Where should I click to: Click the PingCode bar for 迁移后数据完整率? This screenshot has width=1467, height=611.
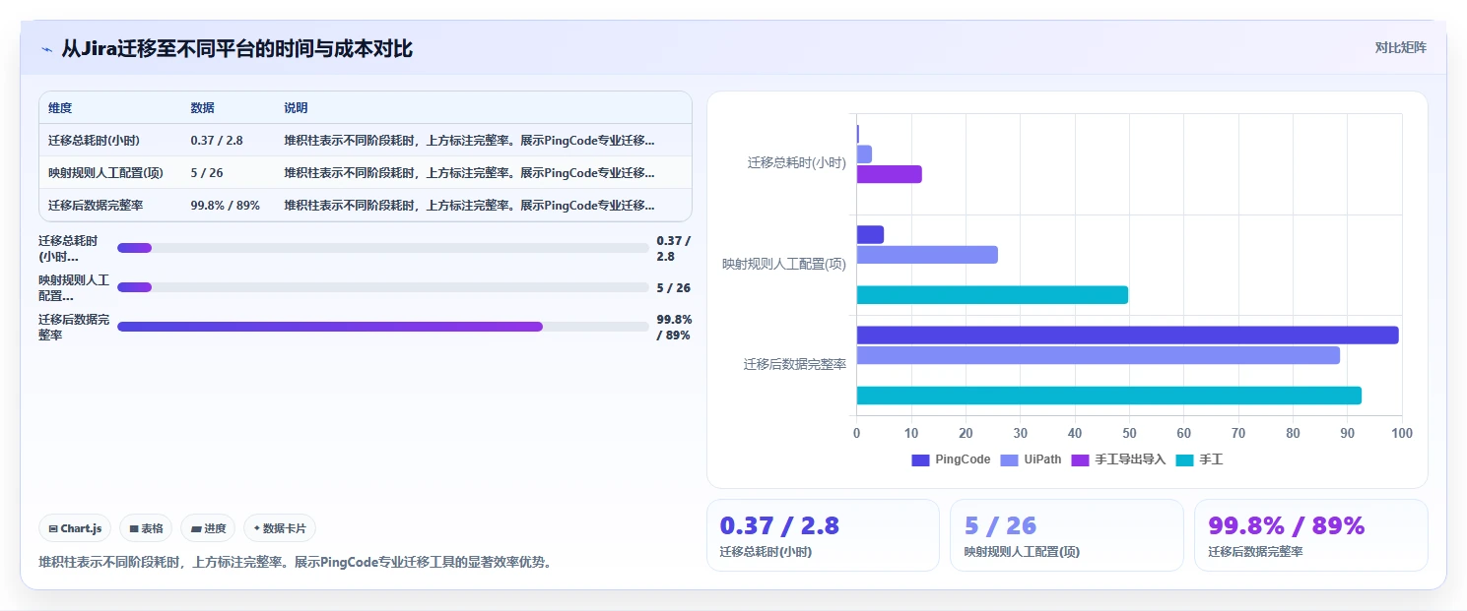1127,336
